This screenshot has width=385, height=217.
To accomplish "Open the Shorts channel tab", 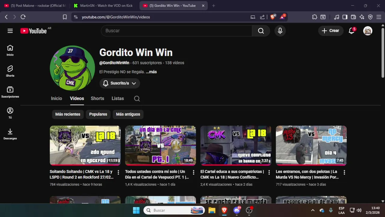I will pos(97,99).
